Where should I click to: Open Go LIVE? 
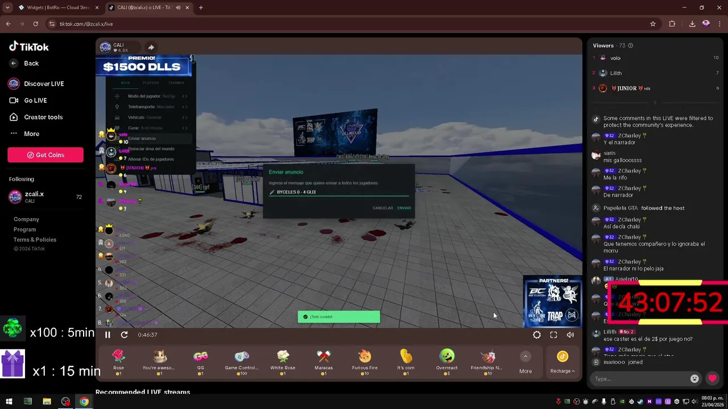point(28,101)
